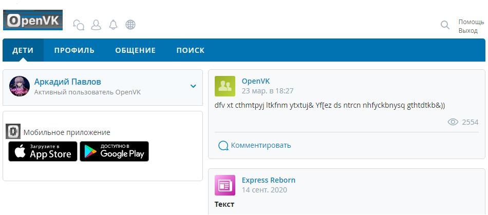The width and height of the screenshot is (488, 215).
Task: Click the mobile app pixel icon
Action: point(13,131)
